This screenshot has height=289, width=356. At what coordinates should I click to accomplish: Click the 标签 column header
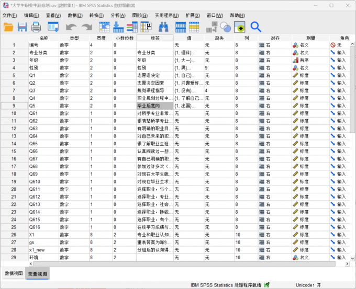click(x=154, y=38)
